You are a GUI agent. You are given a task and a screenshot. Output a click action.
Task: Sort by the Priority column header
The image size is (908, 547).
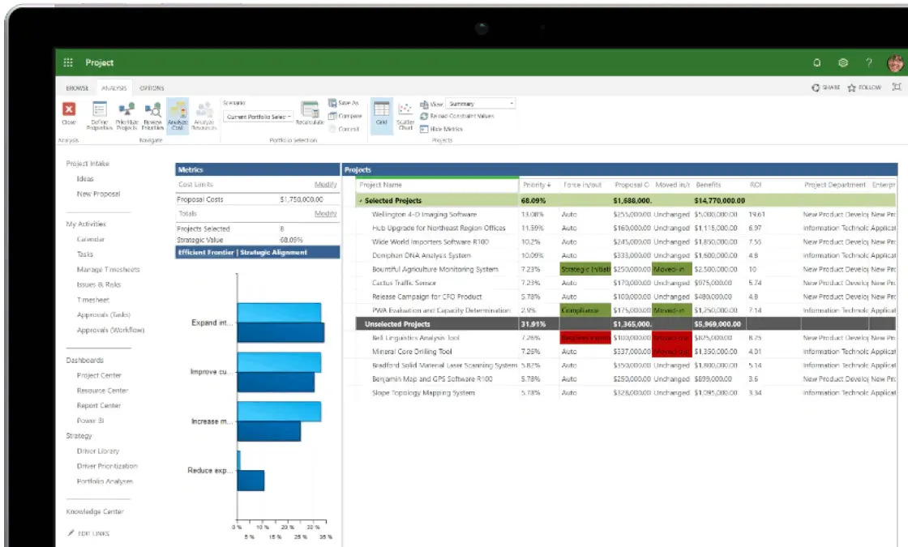tap(538, 185)
